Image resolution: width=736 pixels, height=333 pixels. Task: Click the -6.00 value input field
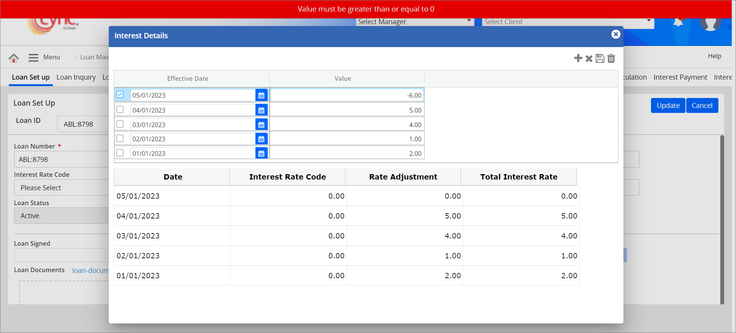(x=347, y=95)
